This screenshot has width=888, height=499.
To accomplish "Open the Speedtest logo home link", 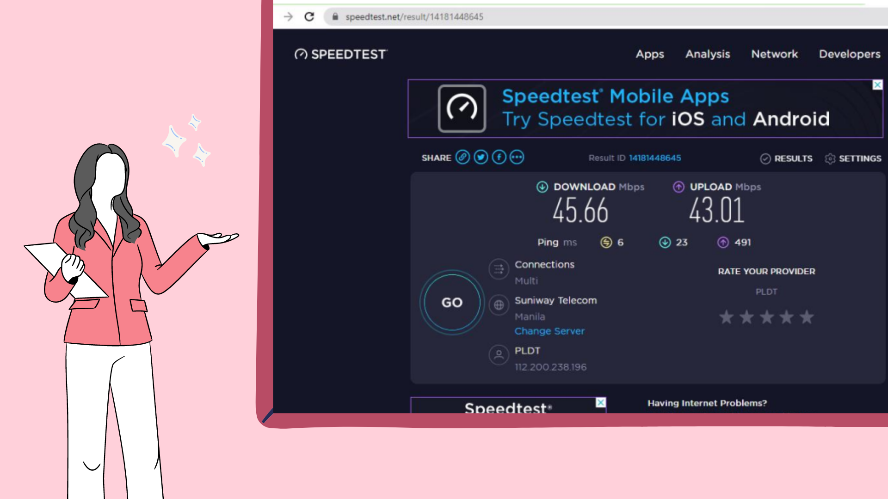I will (x=341, y=55).
